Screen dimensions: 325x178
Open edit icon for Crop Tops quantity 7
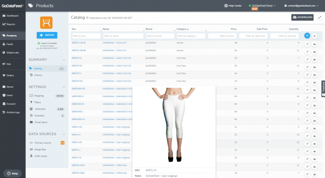click(x=307, y=59)
